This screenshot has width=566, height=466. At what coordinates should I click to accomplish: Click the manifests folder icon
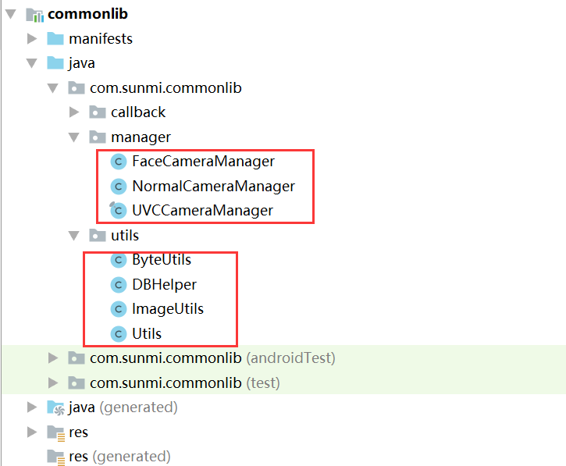tap(55, 38)
